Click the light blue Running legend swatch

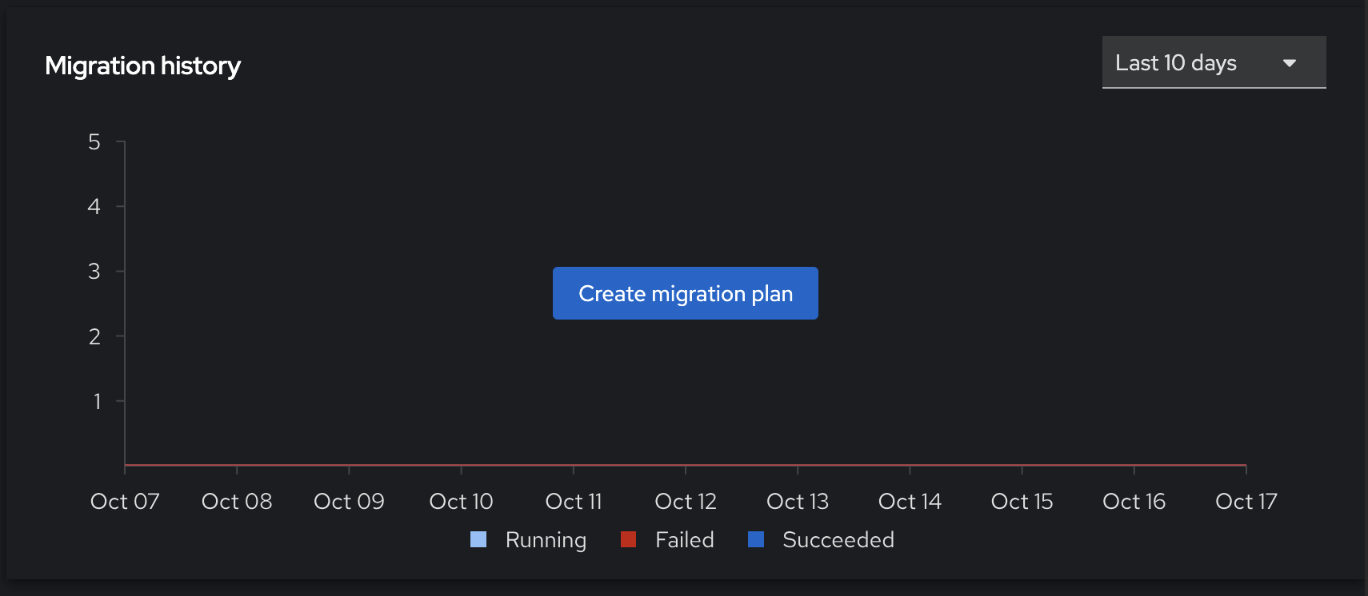pos(478,540)
